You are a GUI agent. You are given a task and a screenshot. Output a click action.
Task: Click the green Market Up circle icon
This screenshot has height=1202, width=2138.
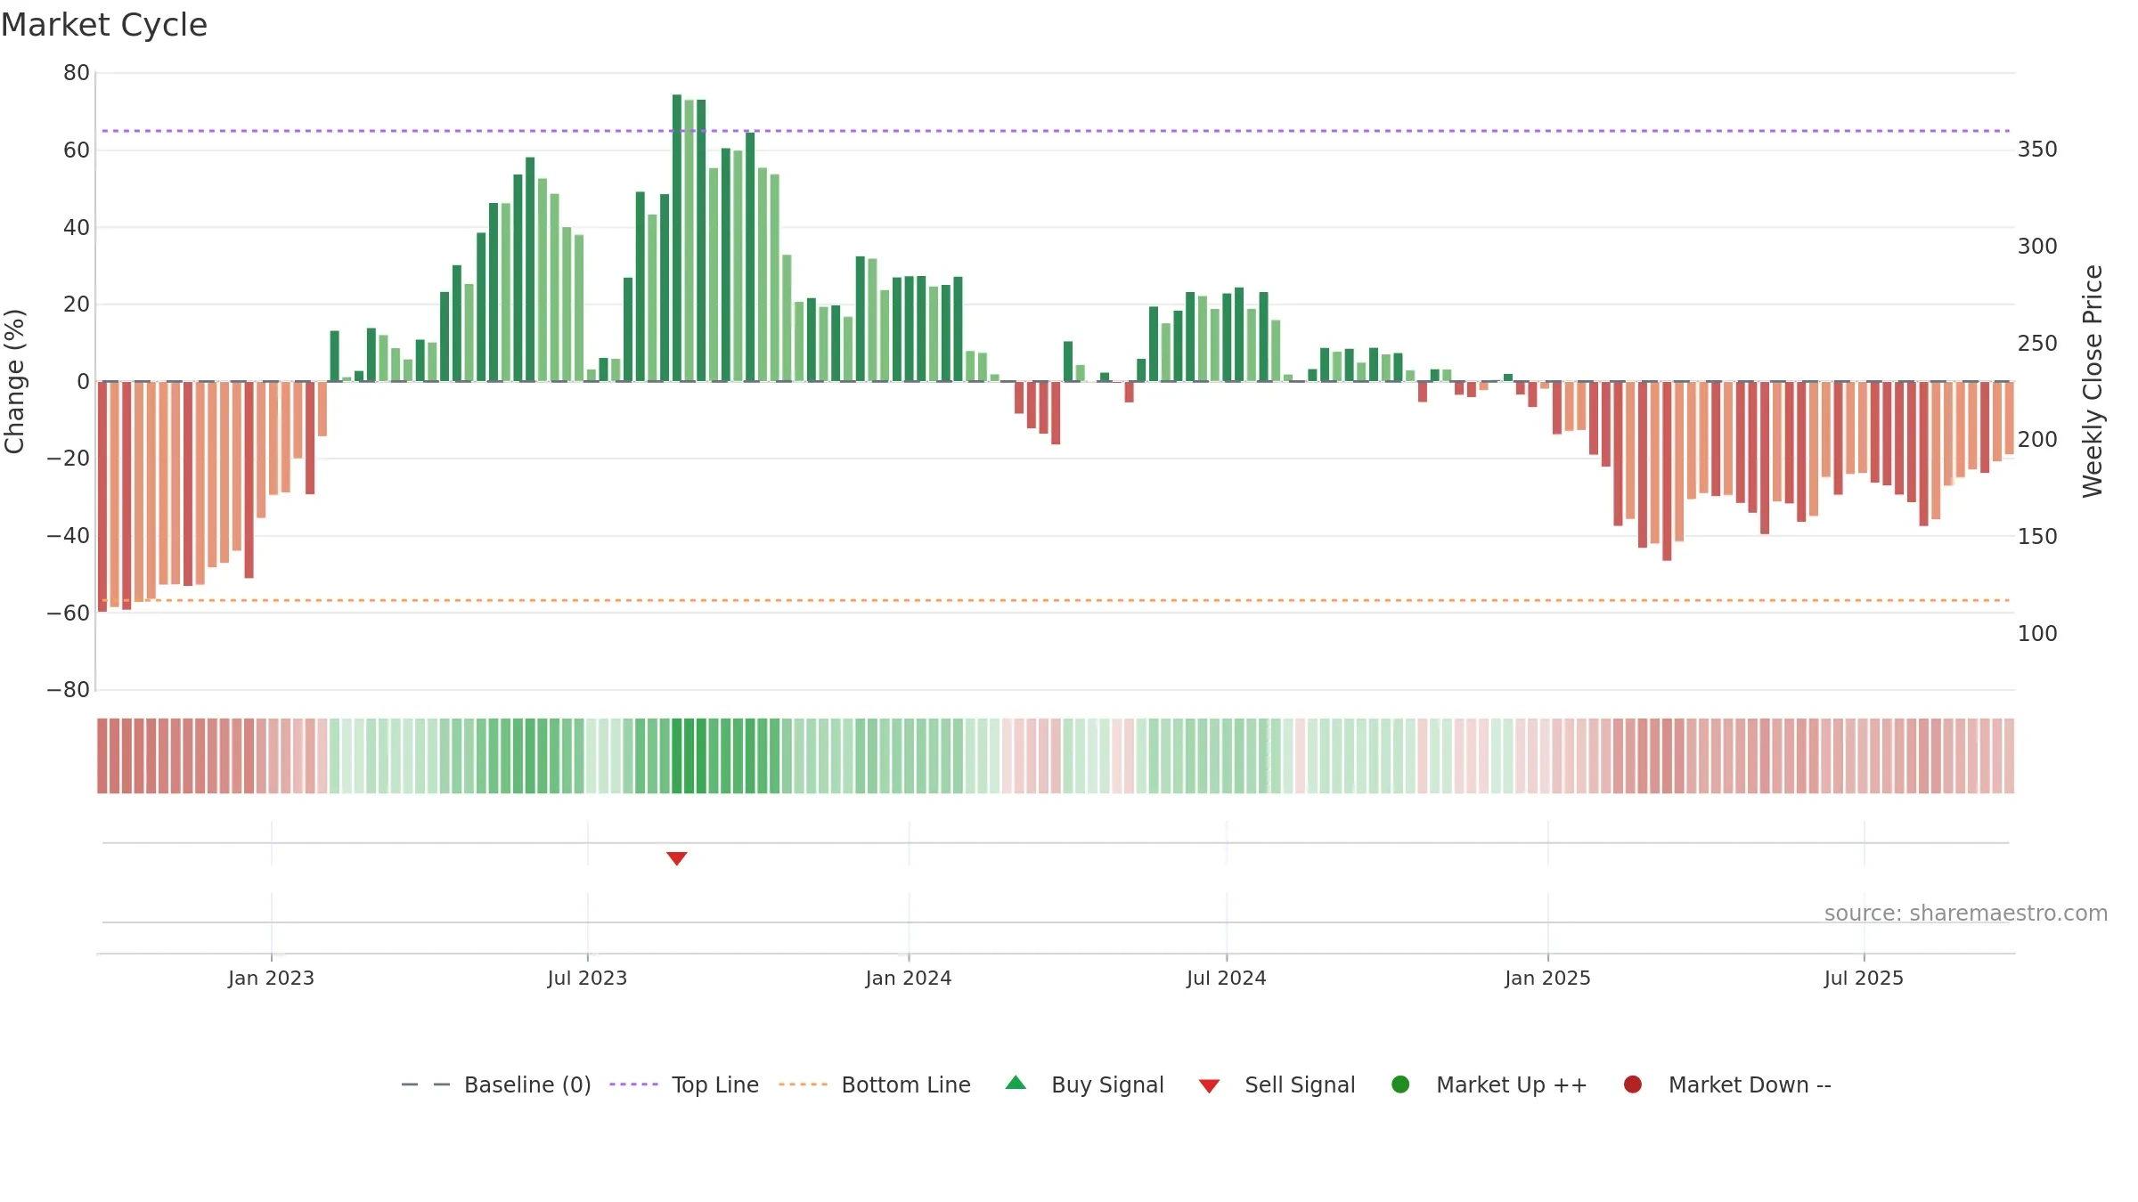click(x=1400, y=1084)
